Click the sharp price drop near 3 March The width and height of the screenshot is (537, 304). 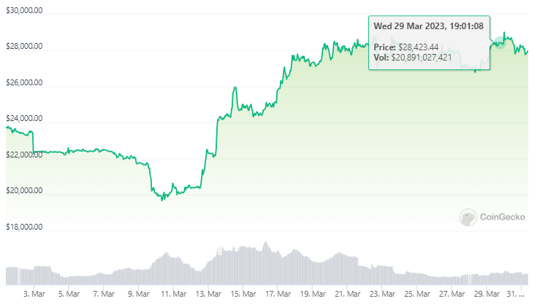[33, 141]
